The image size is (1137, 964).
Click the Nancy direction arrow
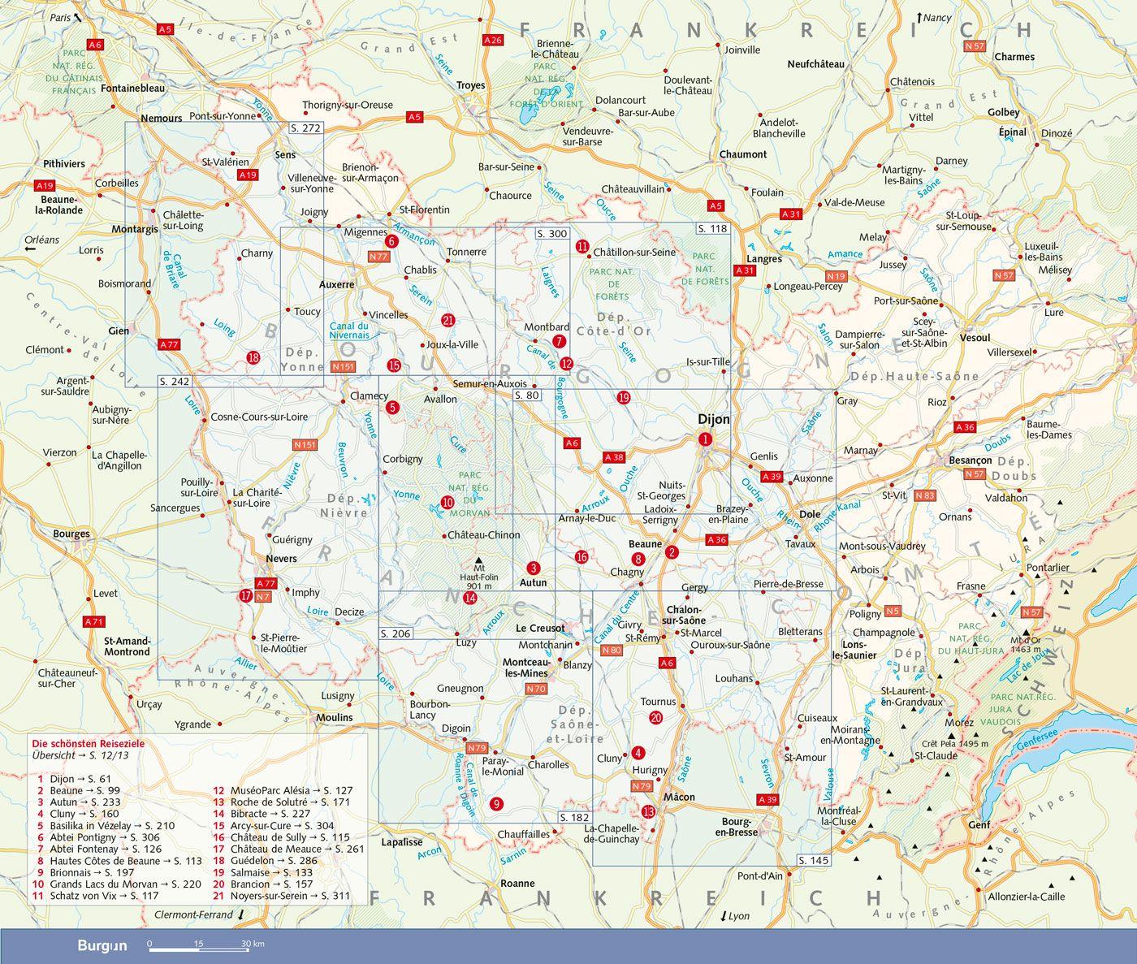919,17
